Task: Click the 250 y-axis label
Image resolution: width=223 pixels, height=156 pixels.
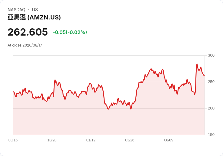Action: coord(211,82)
